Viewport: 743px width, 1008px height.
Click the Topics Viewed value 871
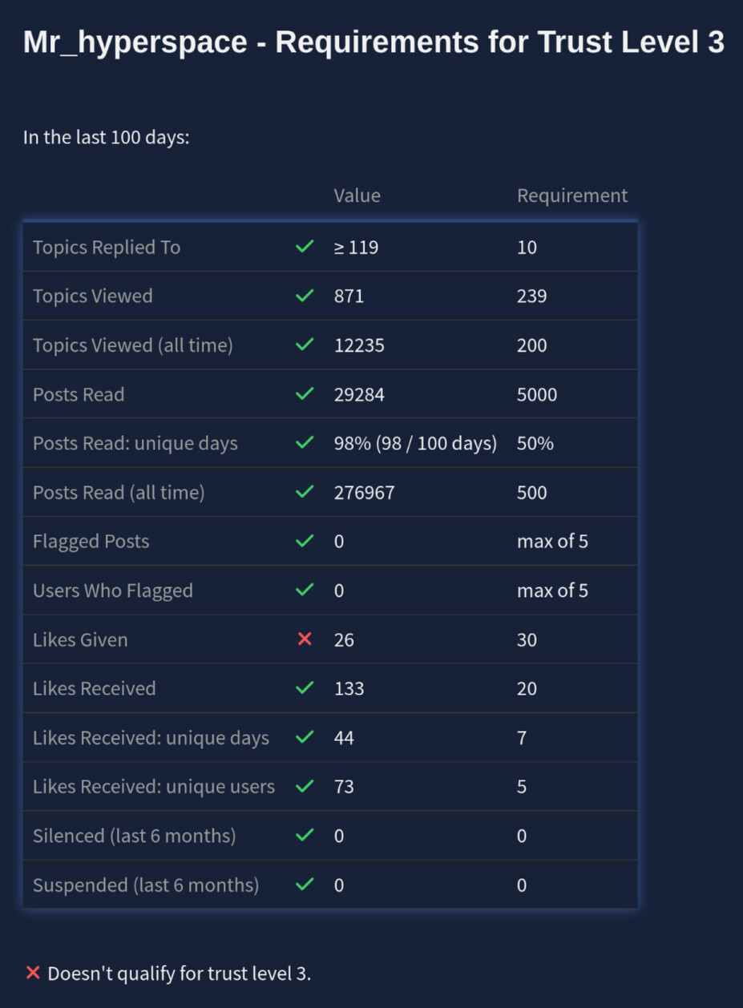click(349, 296)
